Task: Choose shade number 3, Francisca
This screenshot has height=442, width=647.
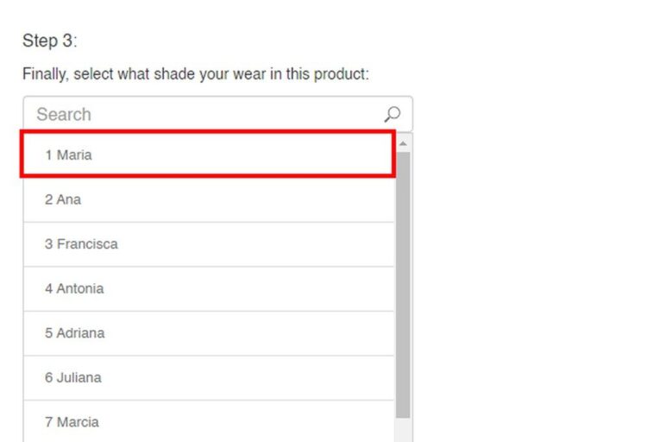Action: point(207,244)
